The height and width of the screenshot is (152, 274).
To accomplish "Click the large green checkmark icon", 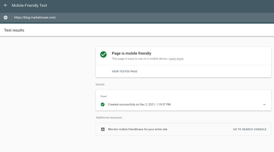I will point(103,54).
